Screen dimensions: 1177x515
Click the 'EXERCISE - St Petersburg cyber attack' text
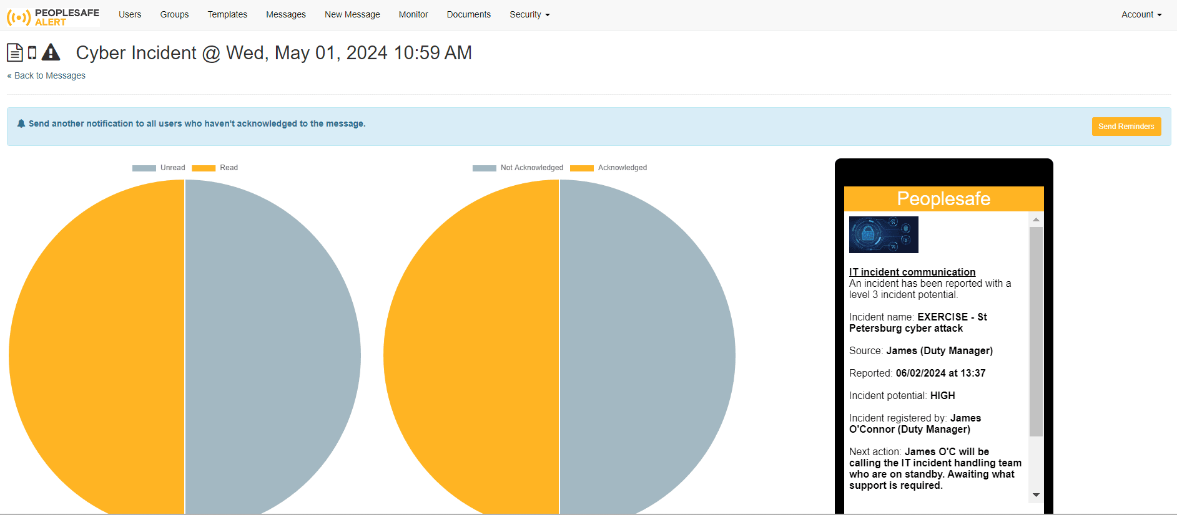(918, 322)
